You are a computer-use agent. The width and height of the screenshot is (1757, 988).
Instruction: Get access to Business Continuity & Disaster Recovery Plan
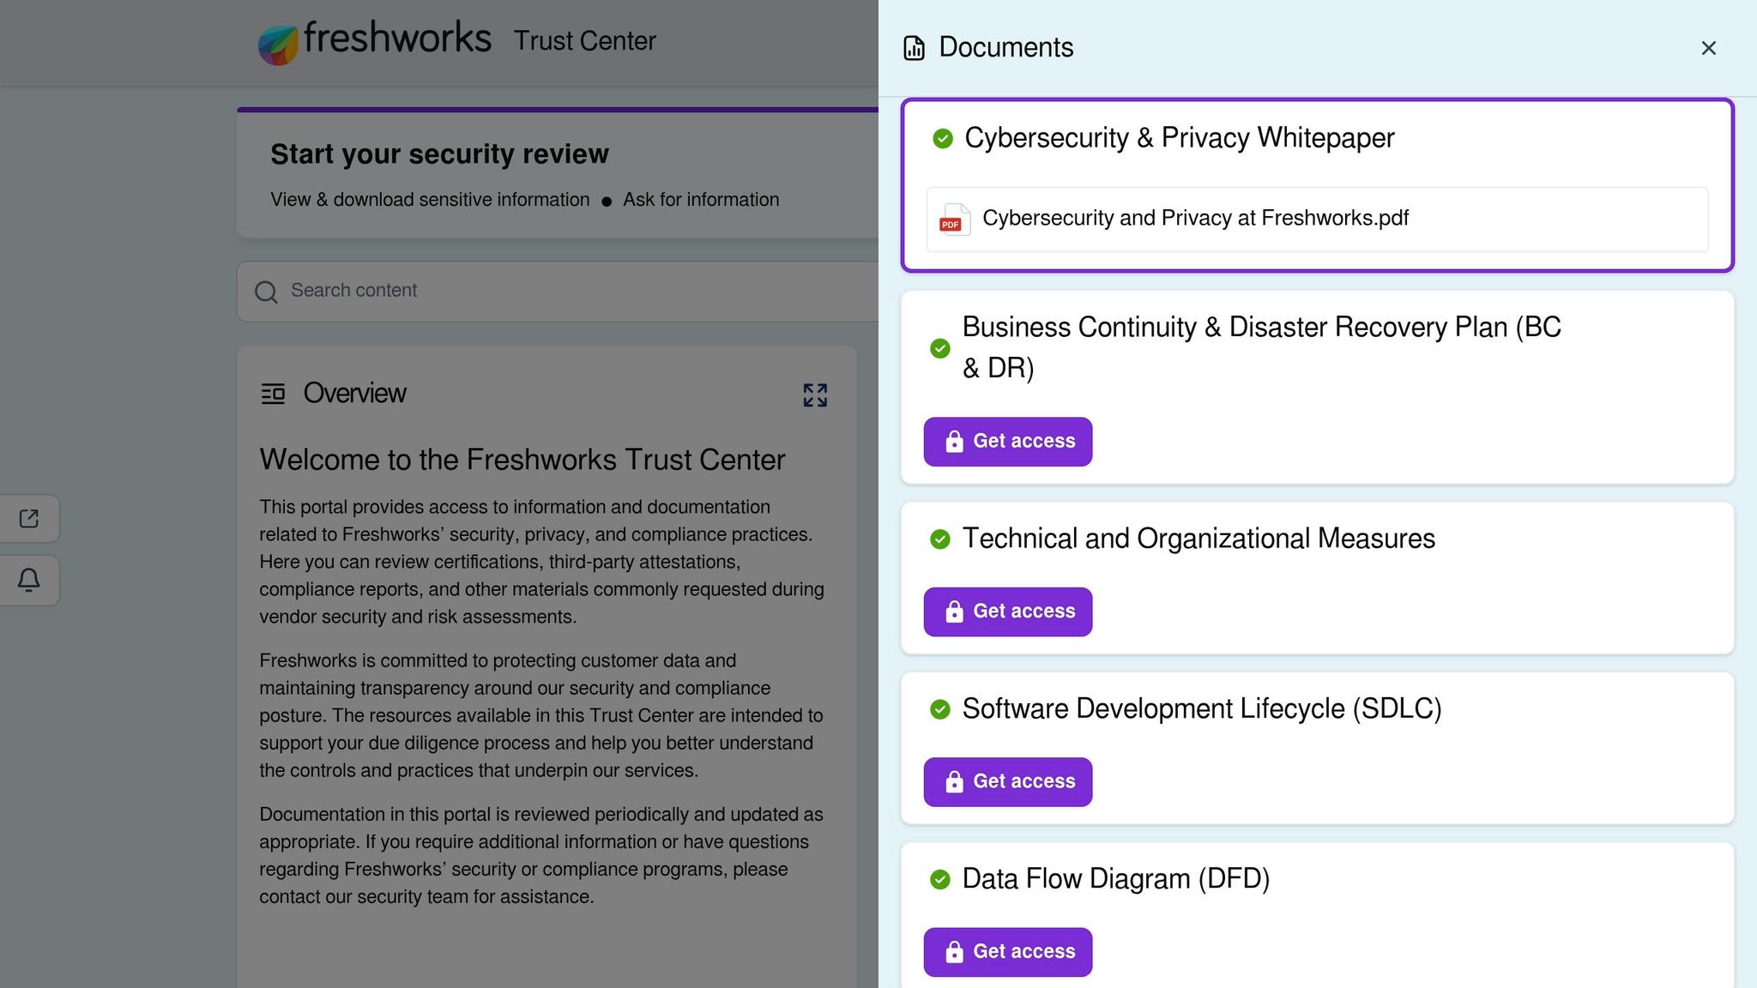[x=1007, y=441]
